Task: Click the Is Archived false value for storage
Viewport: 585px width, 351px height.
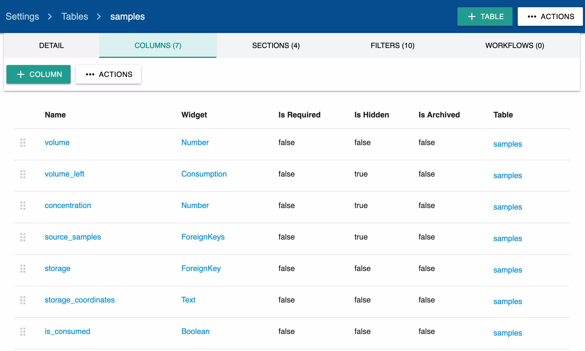Action: click(427, 268)
